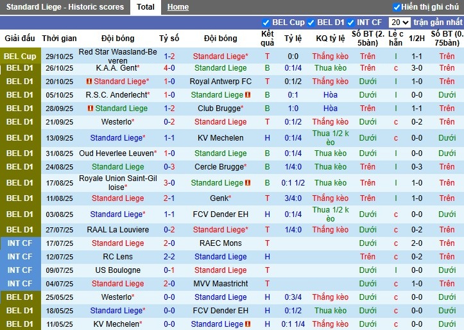Click red card icon in Club Brugge 28/09/25 row

[x=90, y=109]
